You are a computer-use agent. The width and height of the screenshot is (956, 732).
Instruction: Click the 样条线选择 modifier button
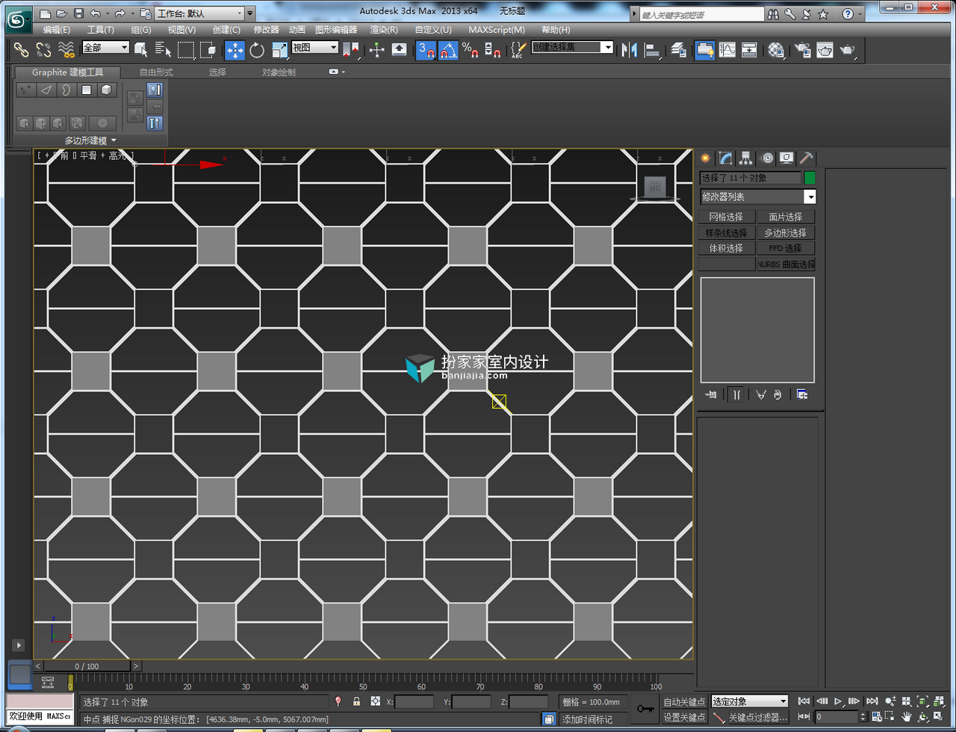(x=726, y=232)
